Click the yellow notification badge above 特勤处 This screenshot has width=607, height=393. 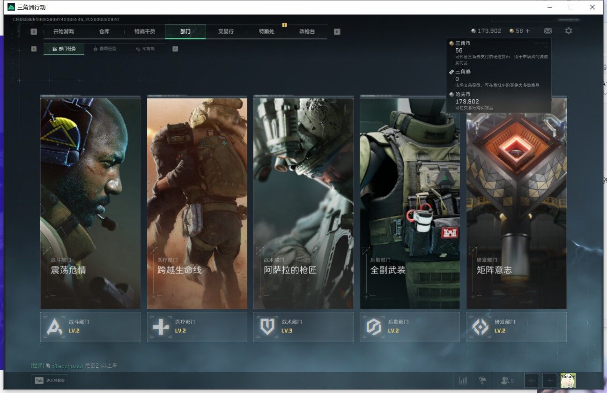[x=284, y=25]
